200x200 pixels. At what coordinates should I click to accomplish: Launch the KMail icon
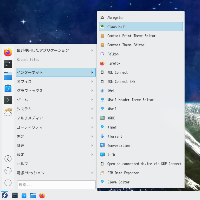(102, 109)
